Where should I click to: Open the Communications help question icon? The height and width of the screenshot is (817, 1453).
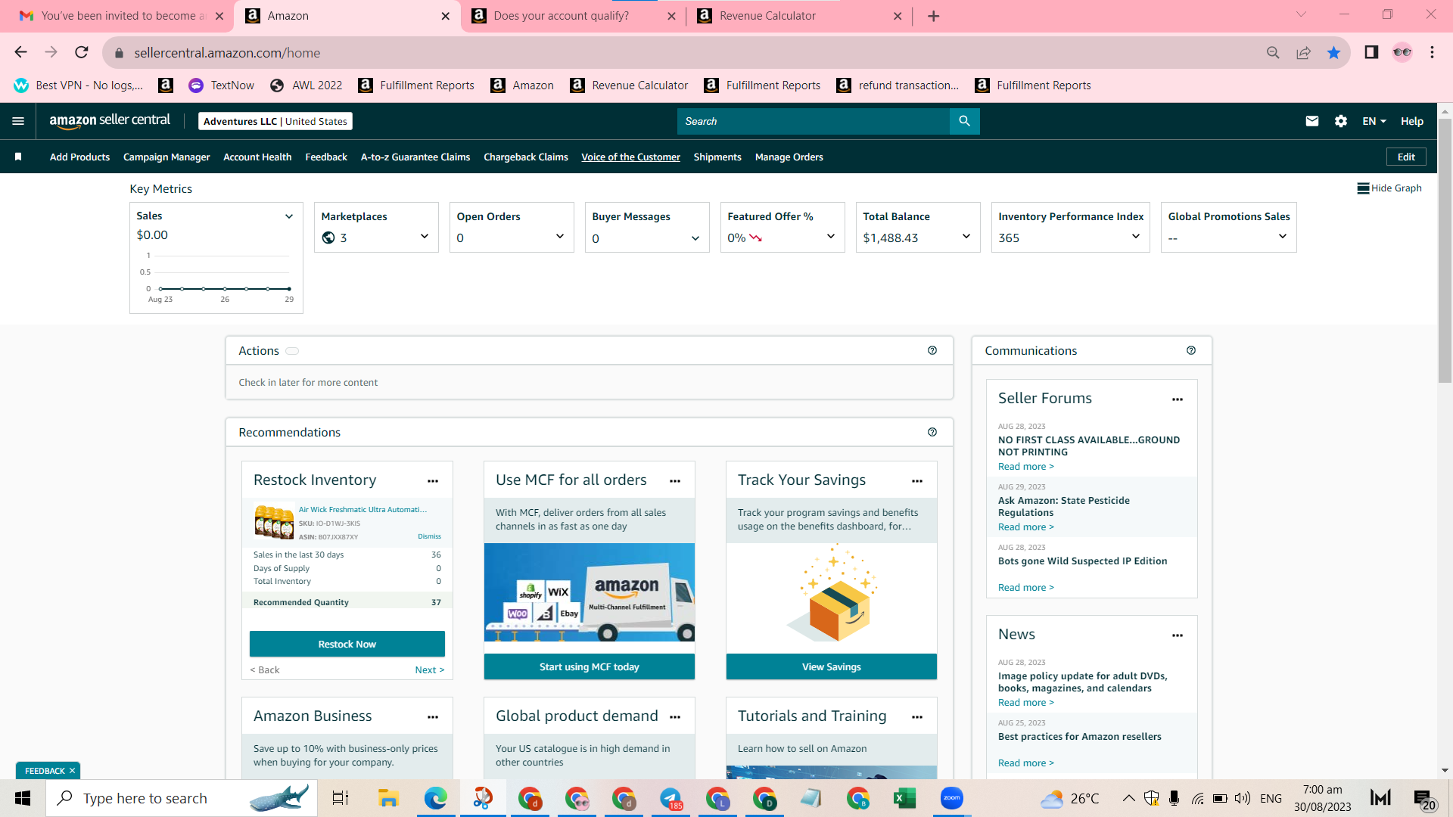pos(1191,350)
